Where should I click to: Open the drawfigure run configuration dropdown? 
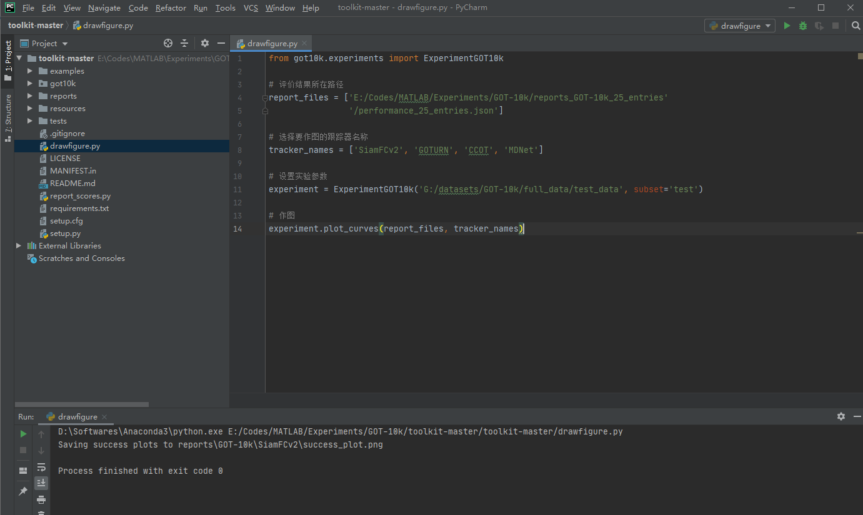(x=741, y=26)
